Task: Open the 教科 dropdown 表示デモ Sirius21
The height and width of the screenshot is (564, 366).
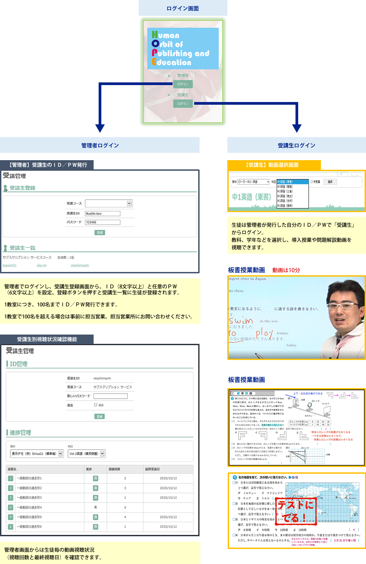Action: tap(37, 454)
